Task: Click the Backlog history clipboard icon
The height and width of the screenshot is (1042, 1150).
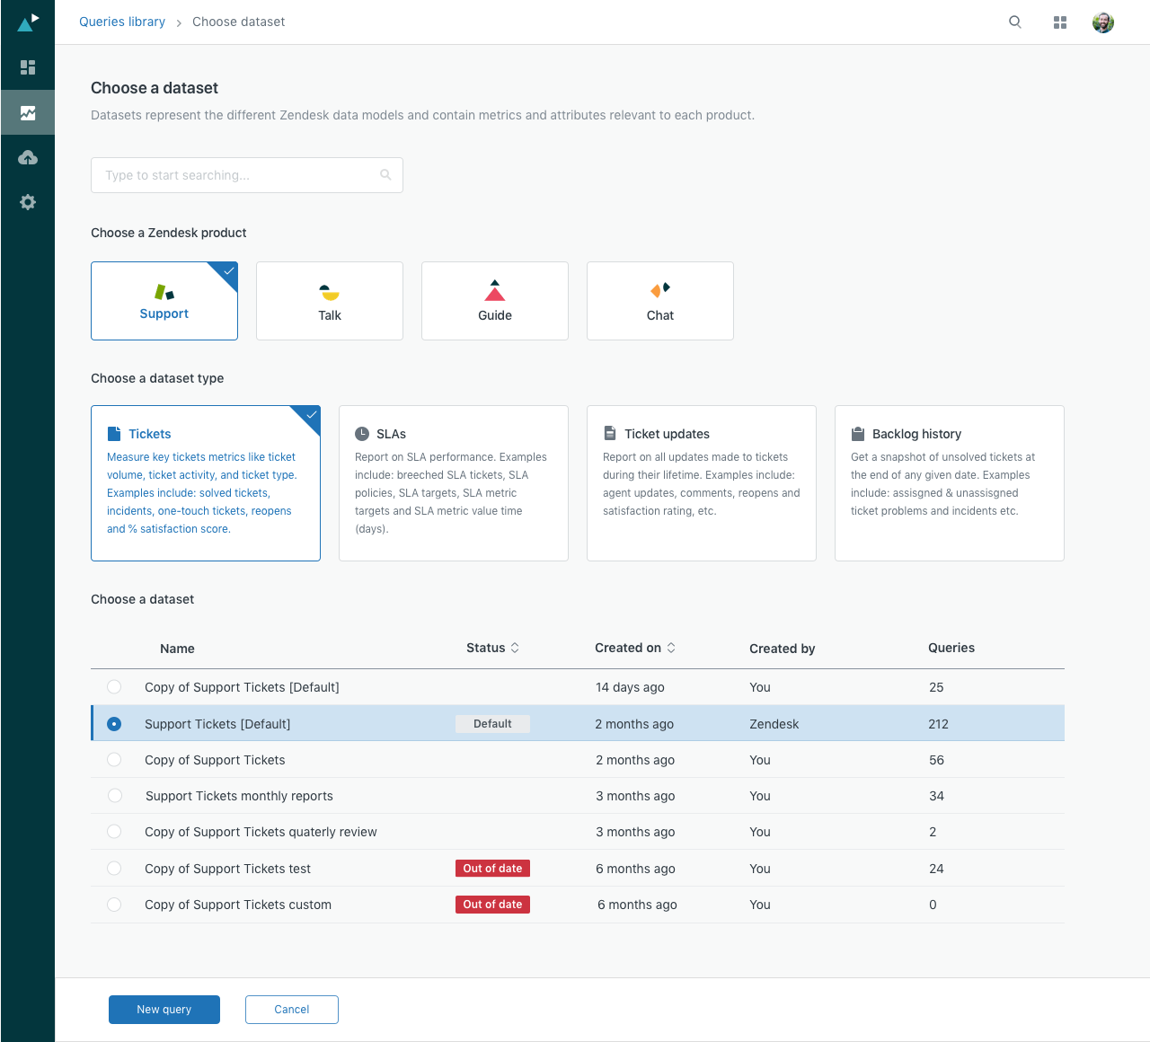Action: coord(858,434)
